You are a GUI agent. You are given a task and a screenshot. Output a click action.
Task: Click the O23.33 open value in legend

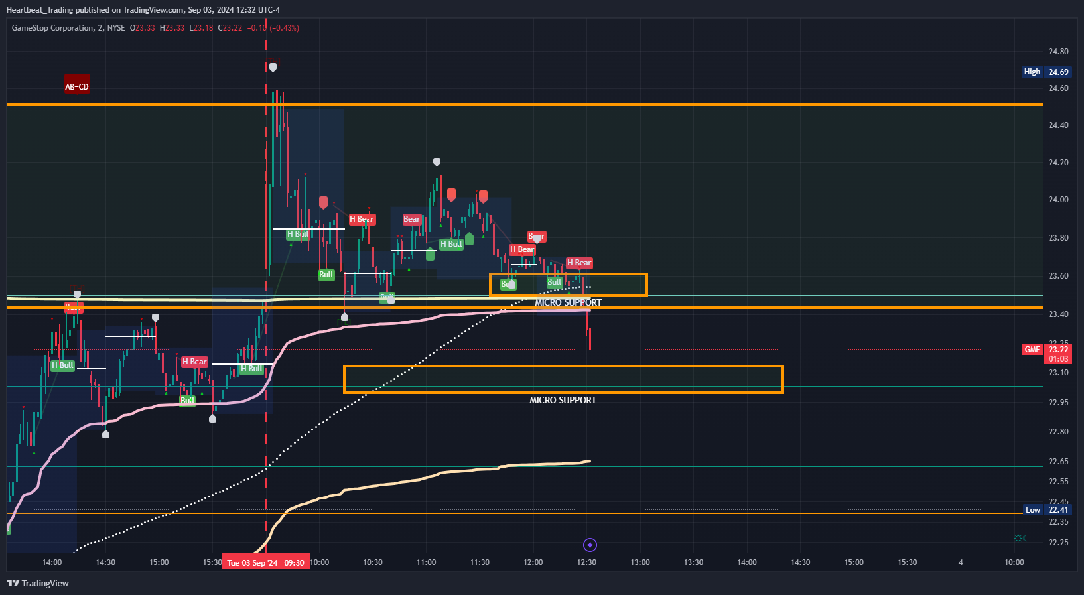point(142,28)
